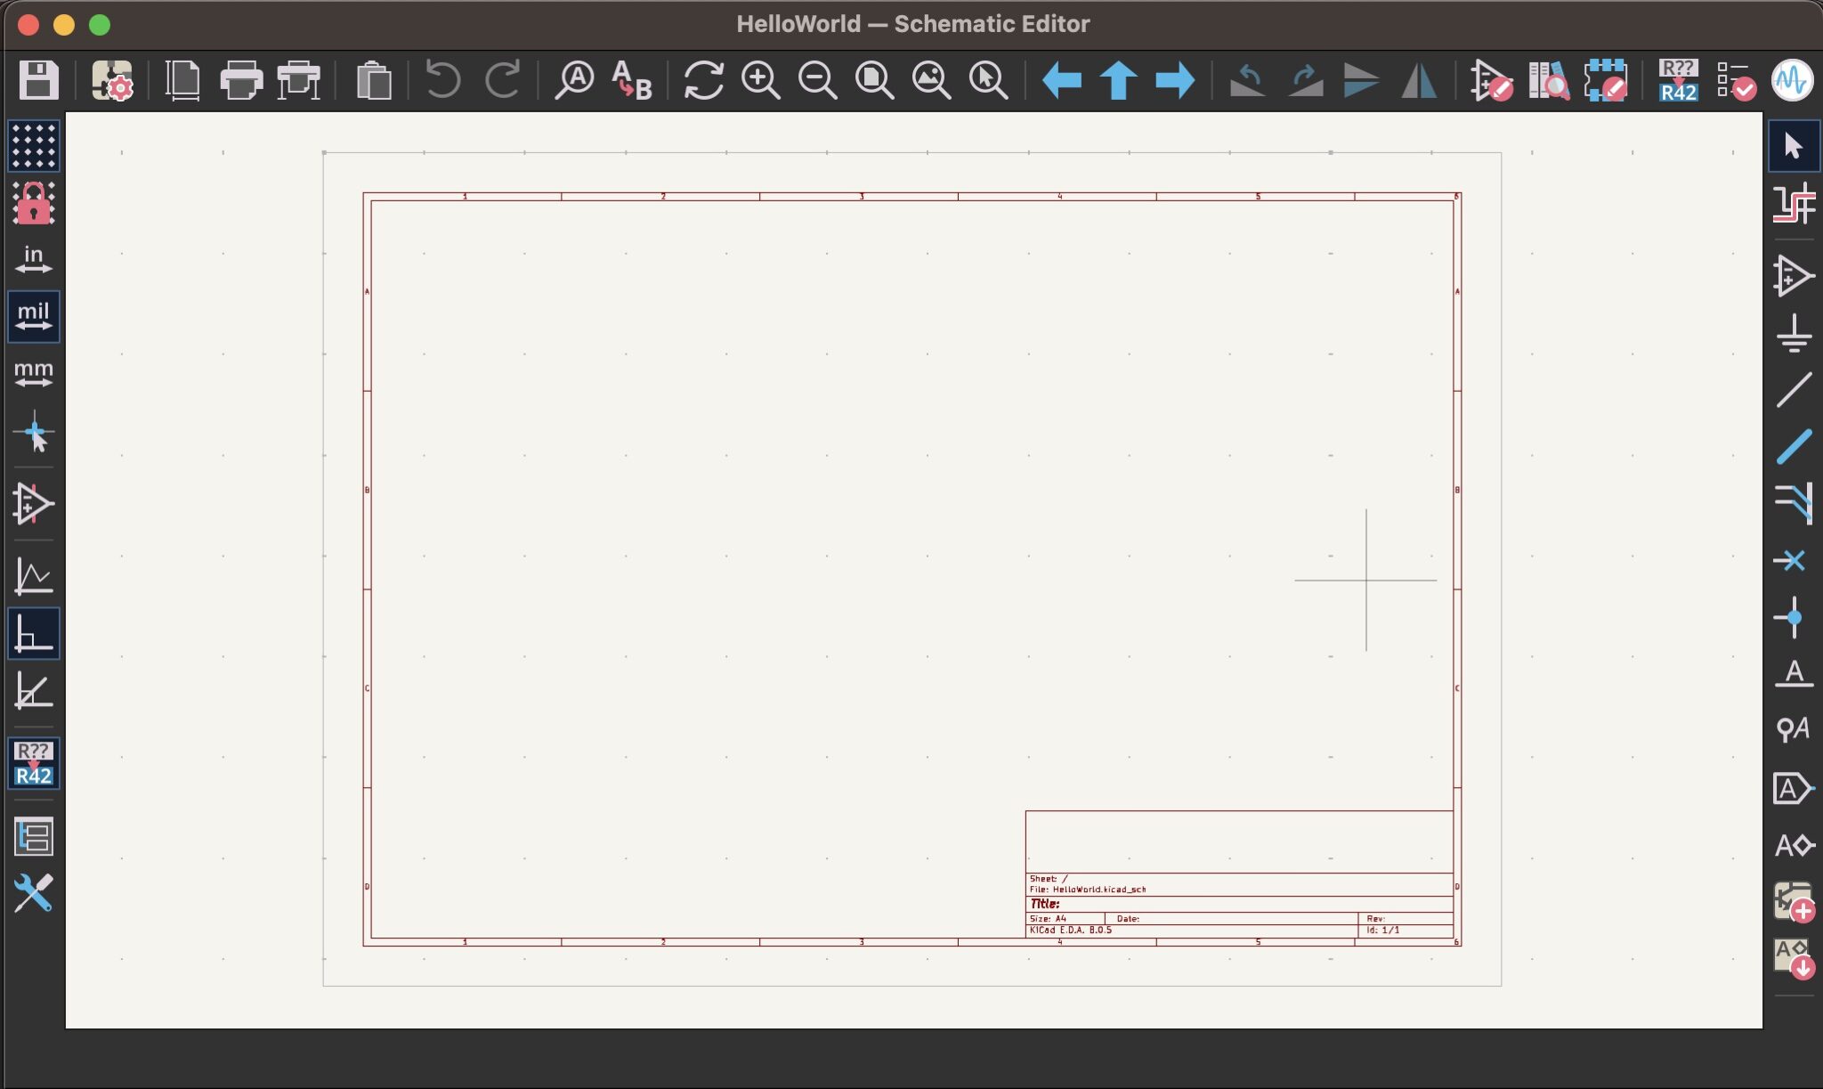Screen dimensions: 1823x1089
Task: Choose the Draw Bus tool
Action: 1793,446
